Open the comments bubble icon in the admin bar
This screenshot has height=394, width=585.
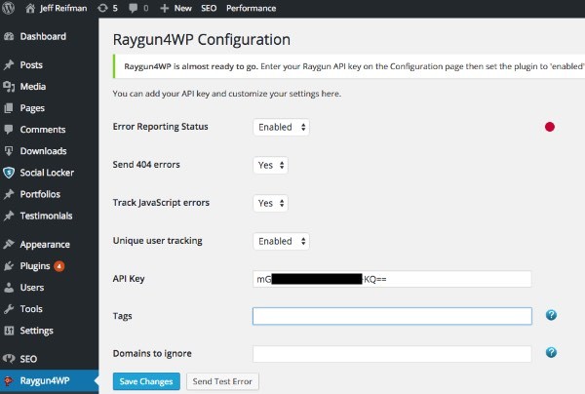point(133,8)
